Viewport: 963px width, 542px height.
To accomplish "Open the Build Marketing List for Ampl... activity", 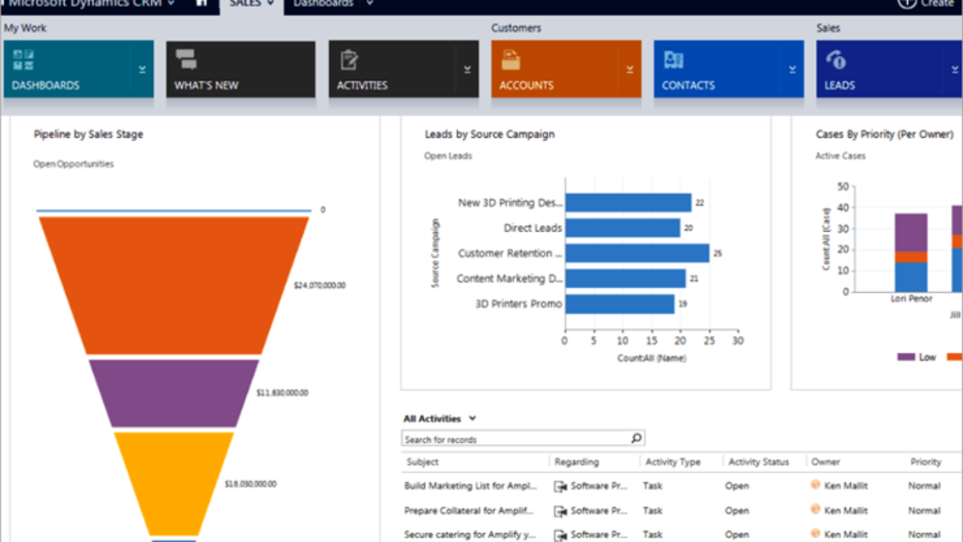I will click(x=471, y=486).
